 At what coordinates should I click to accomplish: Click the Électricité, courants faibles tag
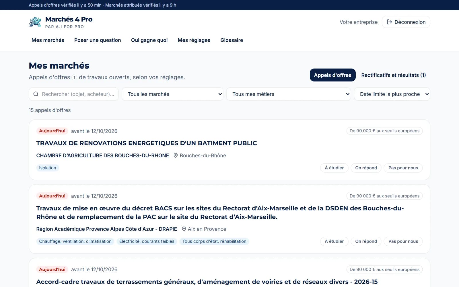147,241
